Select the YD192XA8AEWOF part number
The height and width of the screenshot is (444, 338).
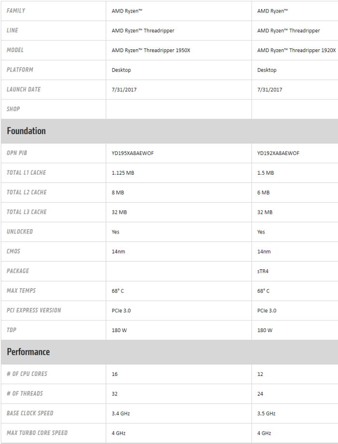[278, 153]
